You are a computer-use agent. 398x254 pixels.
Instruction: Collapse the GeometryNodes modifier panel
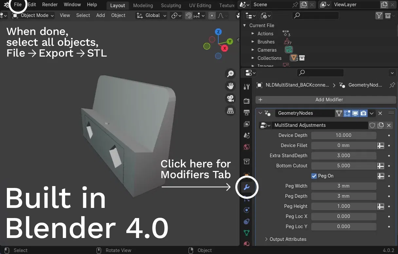click(x=261, y=113)
